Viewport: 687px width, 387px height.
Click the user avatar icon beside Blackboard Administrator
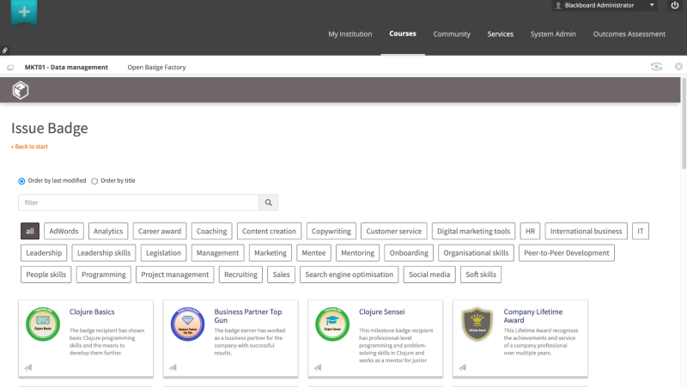click(558, 5)
